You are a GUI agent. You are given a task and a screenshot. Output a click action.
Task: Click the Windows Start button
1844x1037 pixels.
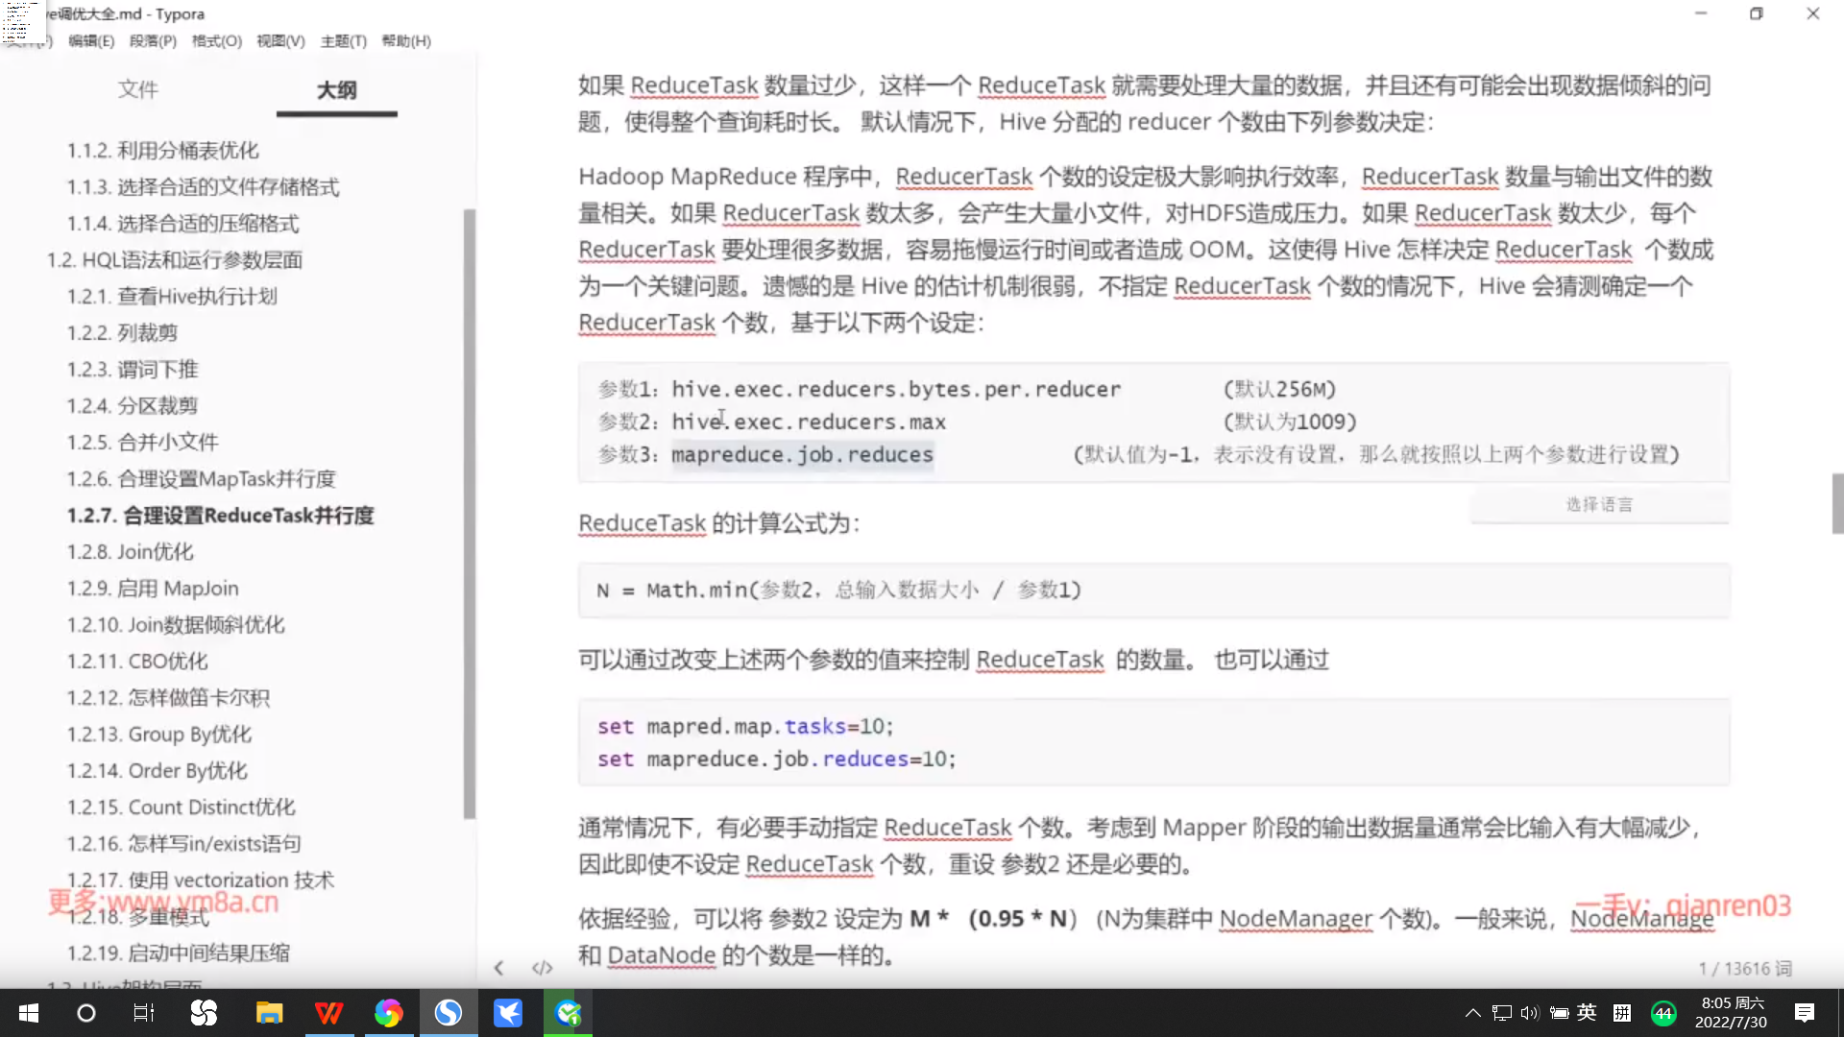tap(29, 1013)
